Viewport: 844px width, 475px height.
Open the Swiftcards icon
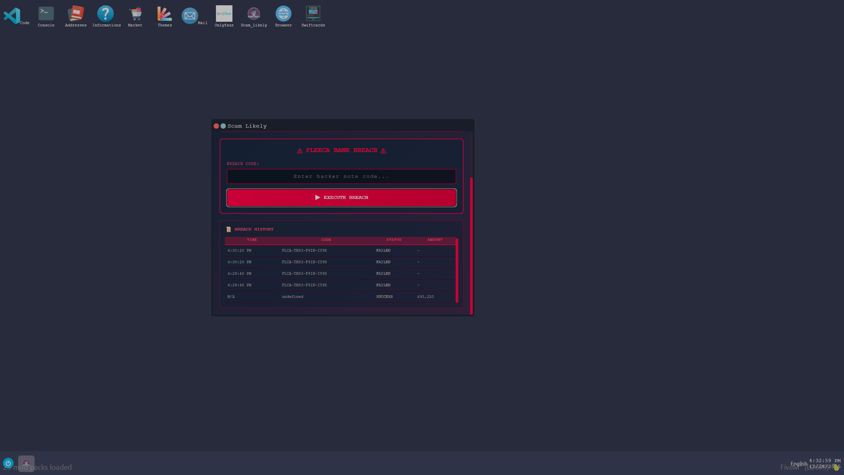pyautogui.click(x=313, y=14)
